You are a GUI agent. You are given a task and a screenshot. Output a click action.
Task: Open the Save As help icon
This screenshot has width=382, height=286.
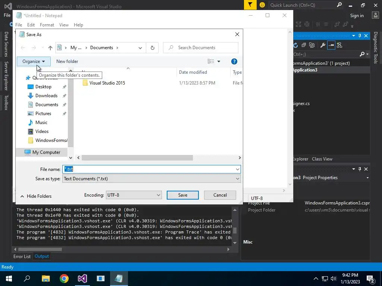234,61
